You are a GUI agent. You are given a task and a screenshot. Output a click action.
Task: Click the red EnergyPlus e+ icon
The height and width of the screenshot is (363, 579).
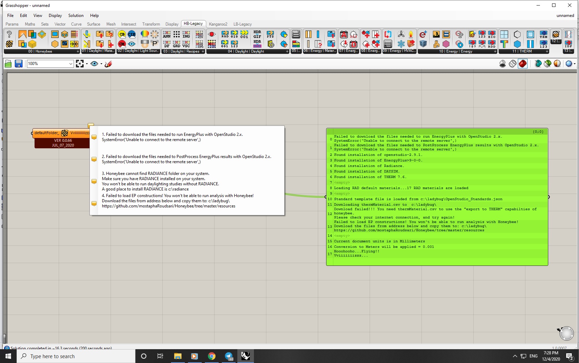(423, 34)
